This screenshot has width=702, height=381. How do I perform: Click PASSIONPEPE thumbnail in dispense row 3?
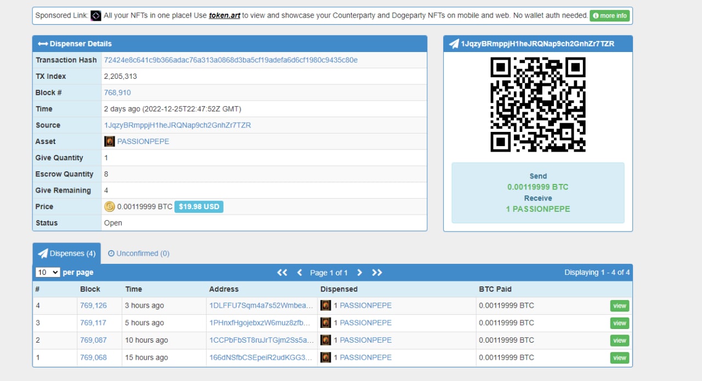(x=326, y=323)
